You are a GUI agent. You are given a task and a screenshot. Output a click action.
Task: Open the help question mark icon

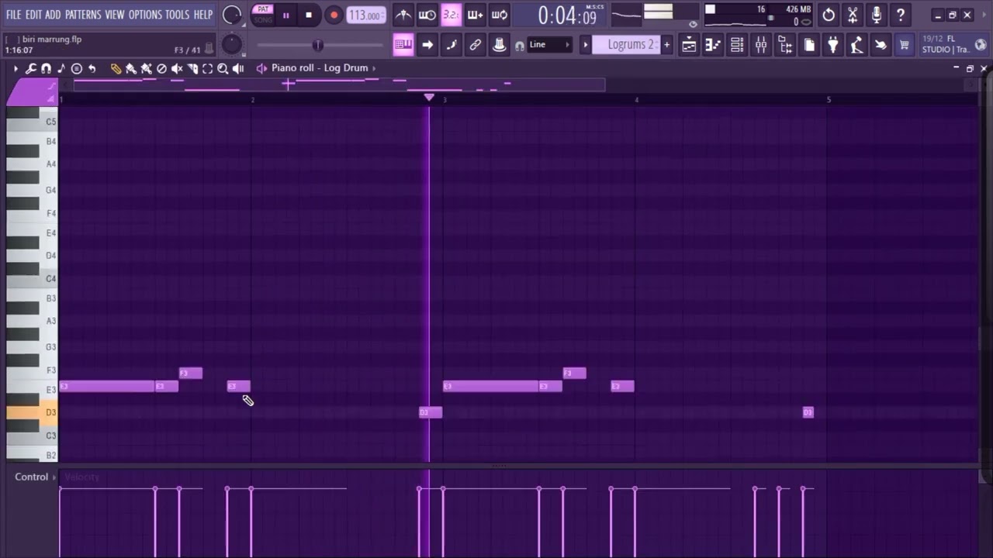(901, 15)
